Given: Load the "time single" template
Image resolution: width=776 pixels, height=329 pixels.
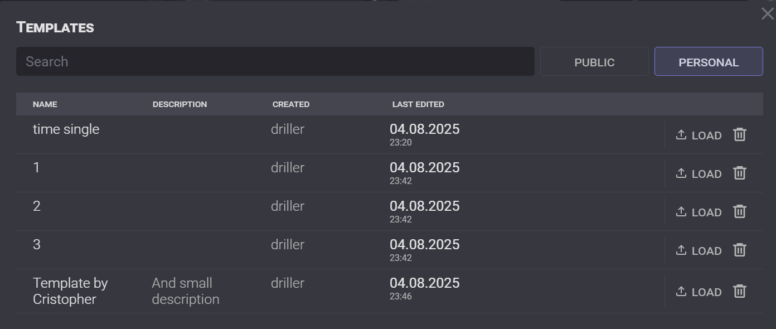Looking at the screenshot, I should click(699, 135).
